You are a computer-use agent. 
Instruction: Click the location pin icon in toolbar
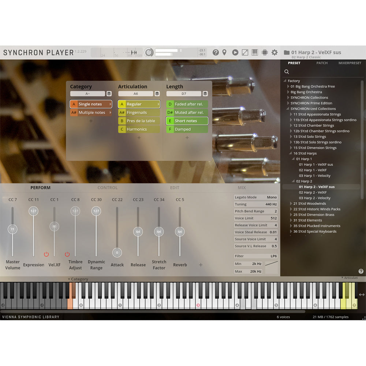224,52
